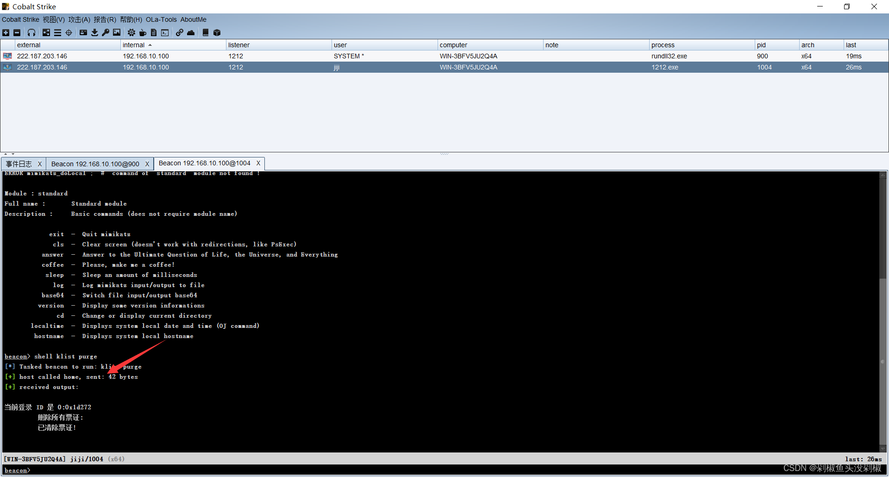The width and height of the screenshot is (889, 477).
Task: Click the SYSTEM session beacon icon
Action: (7, 56)
